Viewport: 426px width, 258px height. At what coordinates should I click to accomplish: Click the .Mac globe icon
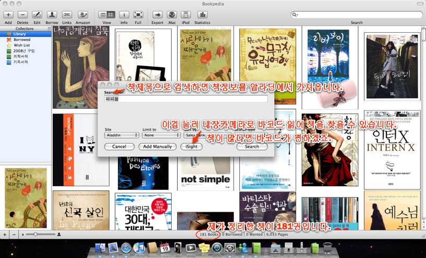[x=172, y=15]
